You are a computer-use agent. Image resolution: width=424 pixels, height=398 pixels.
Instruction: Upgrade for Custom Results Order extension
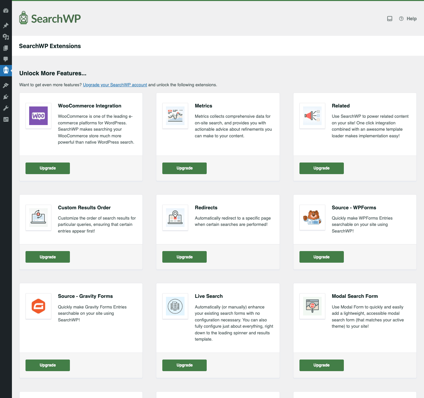tap(48, 257)
